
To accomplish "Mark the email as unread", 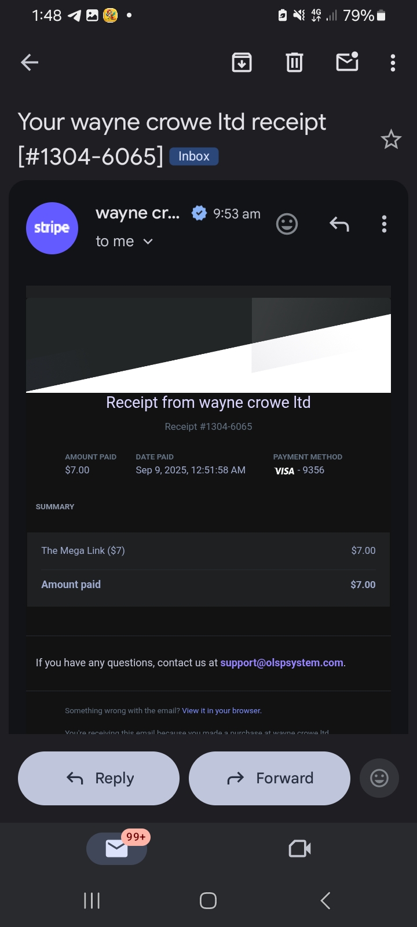I will click(x=347, y=62).
